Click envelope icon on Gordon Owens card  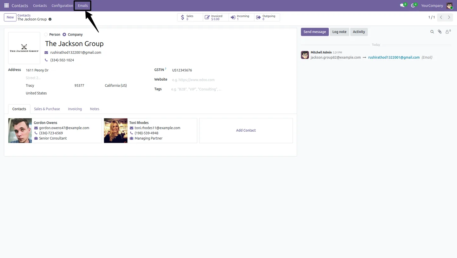coord(36,128)
